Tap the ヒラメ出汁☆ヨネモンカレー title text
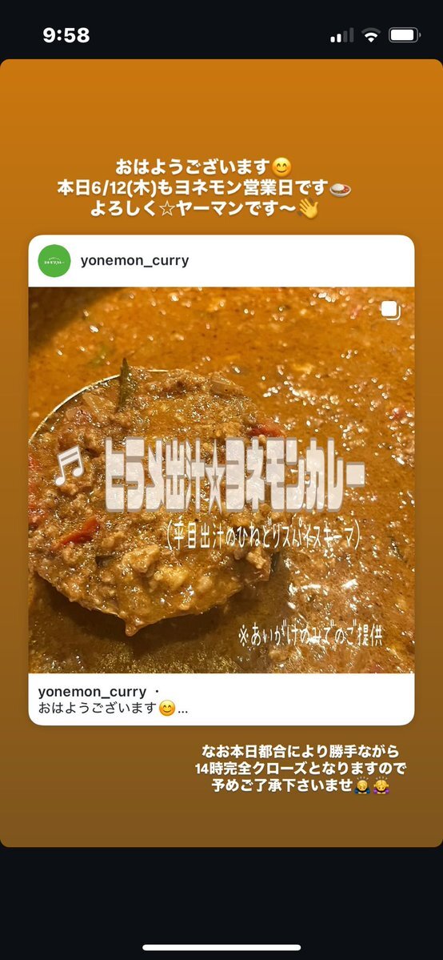Viewport: 443px width, 960px height. tap(236, 475)
